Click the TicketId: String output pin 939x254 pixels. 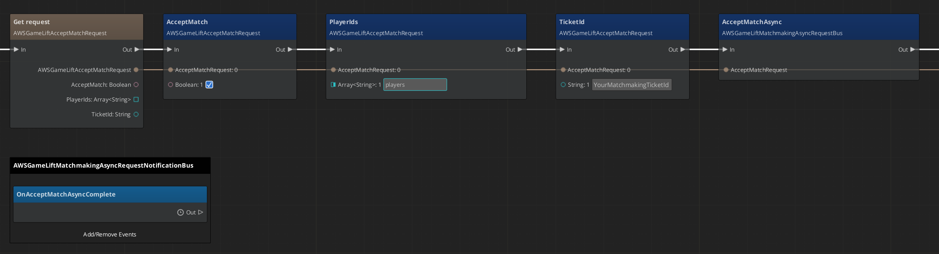[x=136, y=114]
